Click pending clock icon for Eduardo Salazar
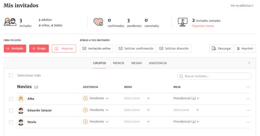The height and width of the screenshot is (136, 260). point(85,110)
